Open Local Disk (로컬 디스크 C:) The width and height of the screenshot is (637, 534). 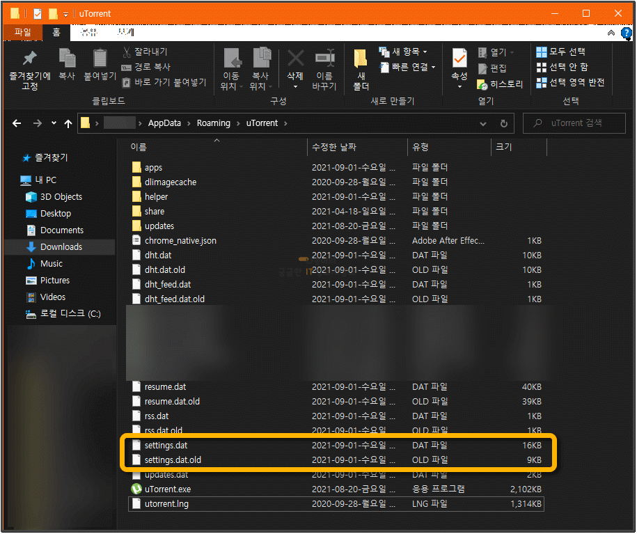63,314
